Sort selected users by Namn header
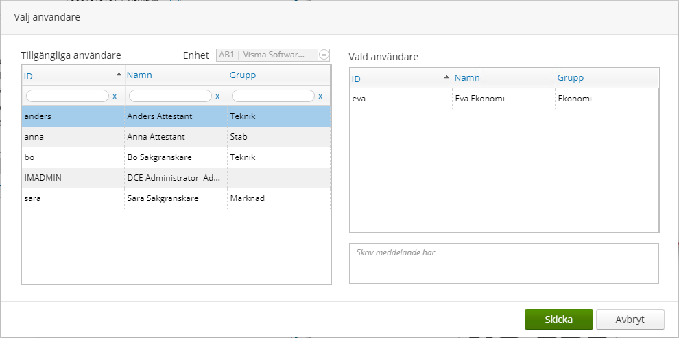 pos(467,77)
